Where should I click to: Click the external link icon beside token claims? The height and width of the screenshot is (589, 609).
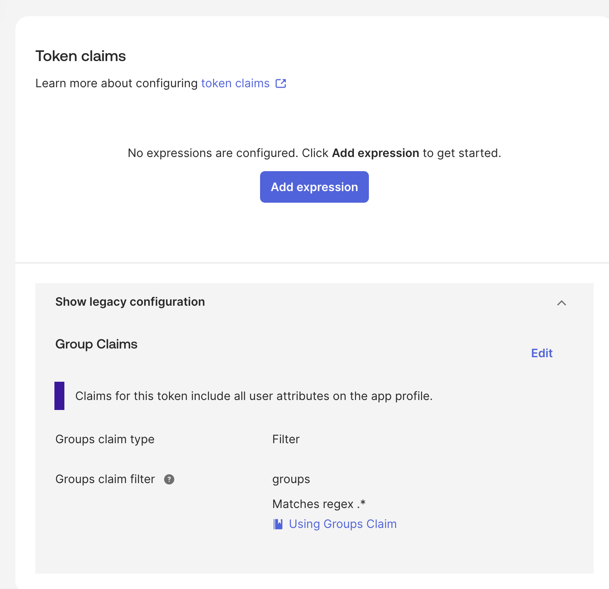pos(281,83)
